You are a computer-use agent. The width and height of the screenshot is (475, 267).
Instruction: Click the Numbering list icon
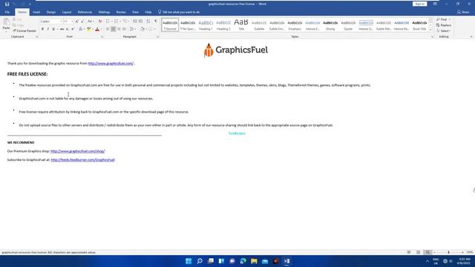pos(116,22)
